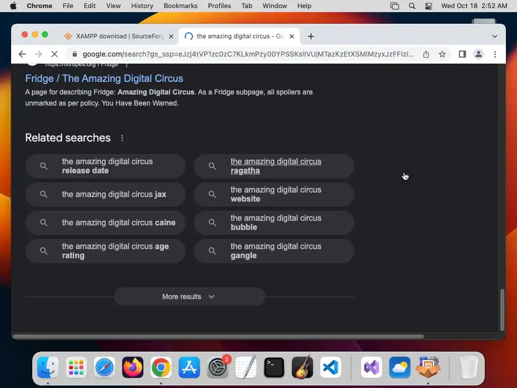Open the Window menu
Viewport: 517px width, 388px height.
(275, 6)
